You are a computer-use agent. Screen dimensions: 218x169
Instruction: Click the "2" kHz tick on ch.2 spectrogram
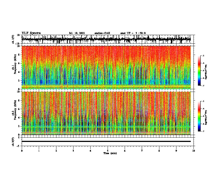coord(19,126)
